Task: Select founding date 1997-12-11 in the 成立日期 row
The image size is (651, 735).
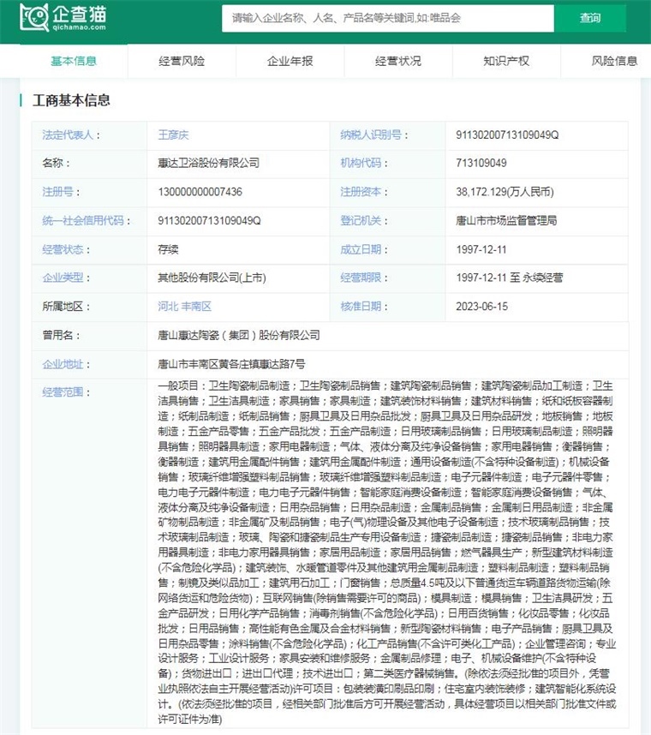Action: click(x=481, y=249)
